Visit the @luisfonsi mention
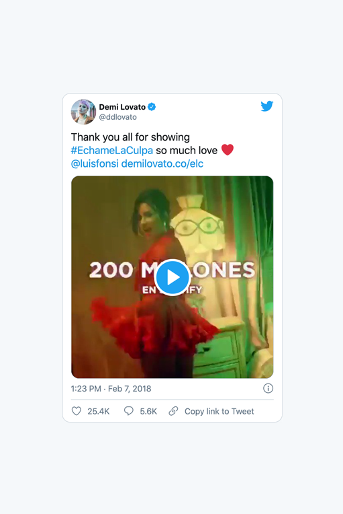 tap(95, 163)
